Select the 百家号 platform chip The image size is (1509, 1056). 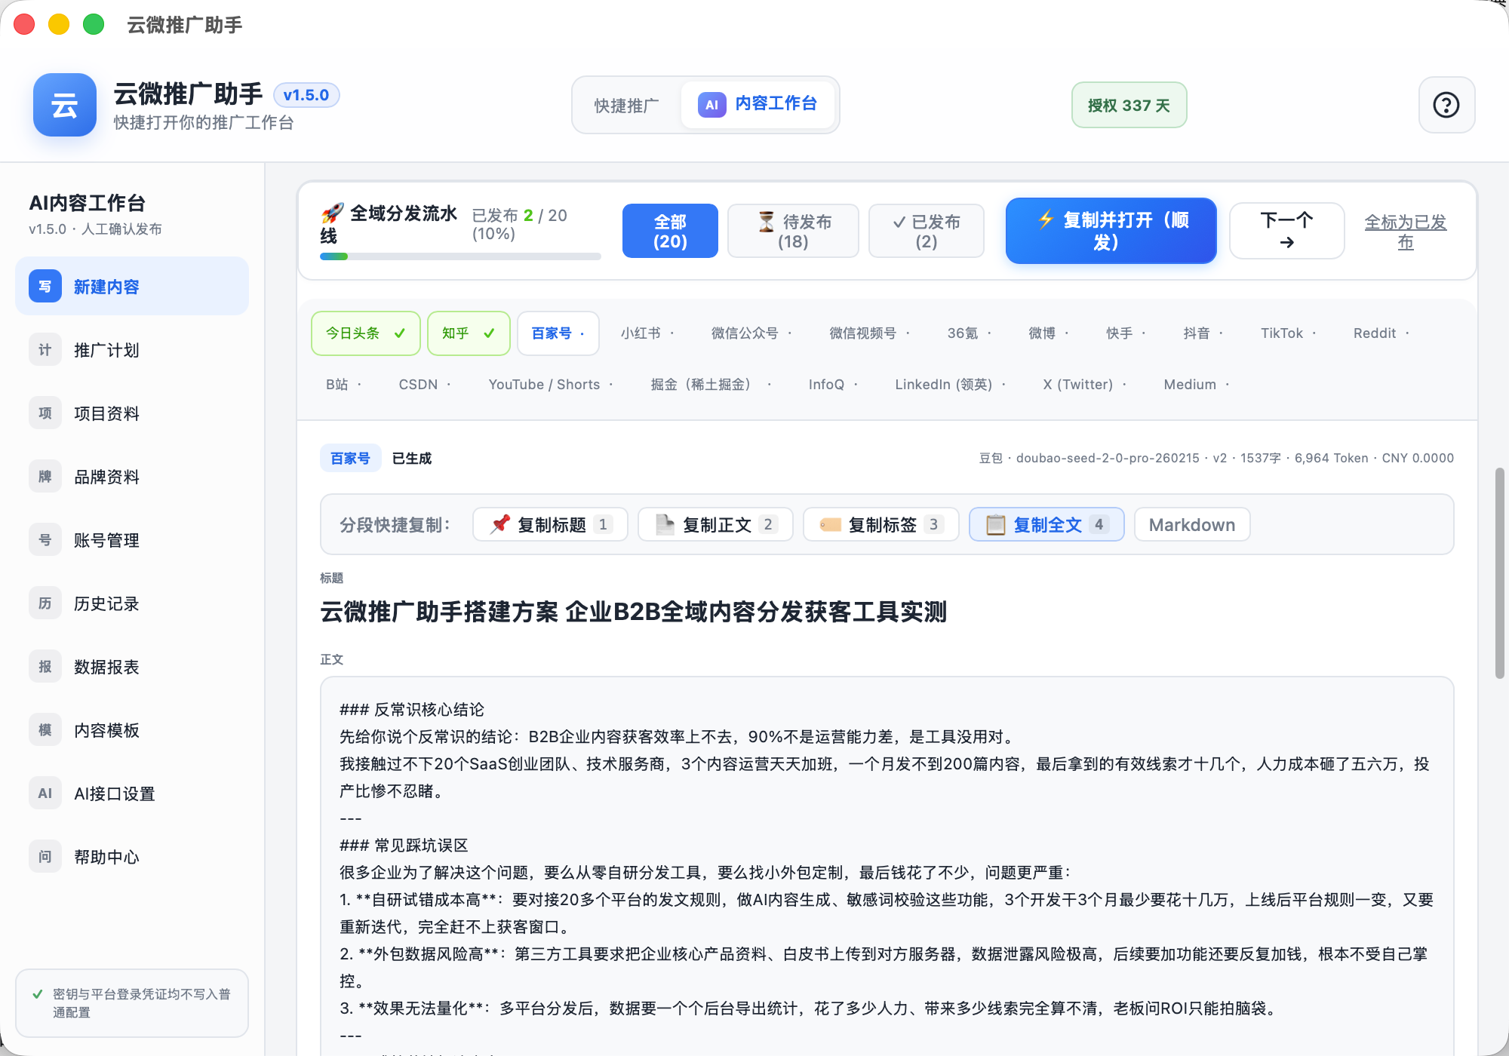(558, 333)
